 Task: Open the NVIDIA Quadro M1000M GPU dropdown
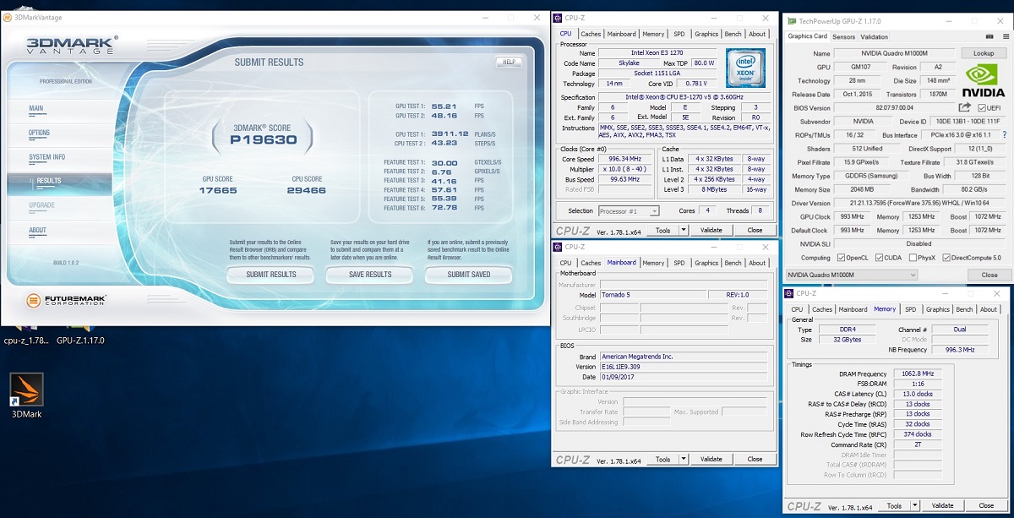point(851,275)
